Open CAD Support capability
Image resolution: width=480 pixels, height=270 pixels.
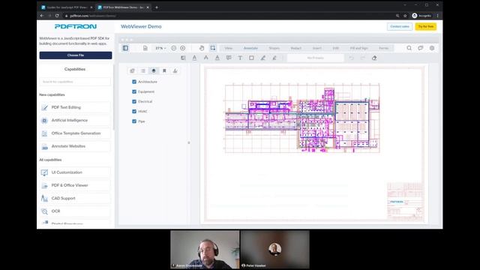tap(75, 198)
